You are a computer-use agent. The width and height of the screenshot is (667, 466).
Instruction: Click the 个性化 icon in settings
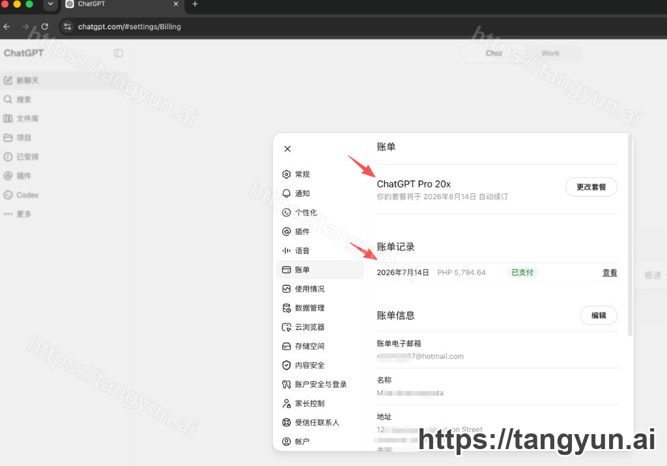pos(287,213)
